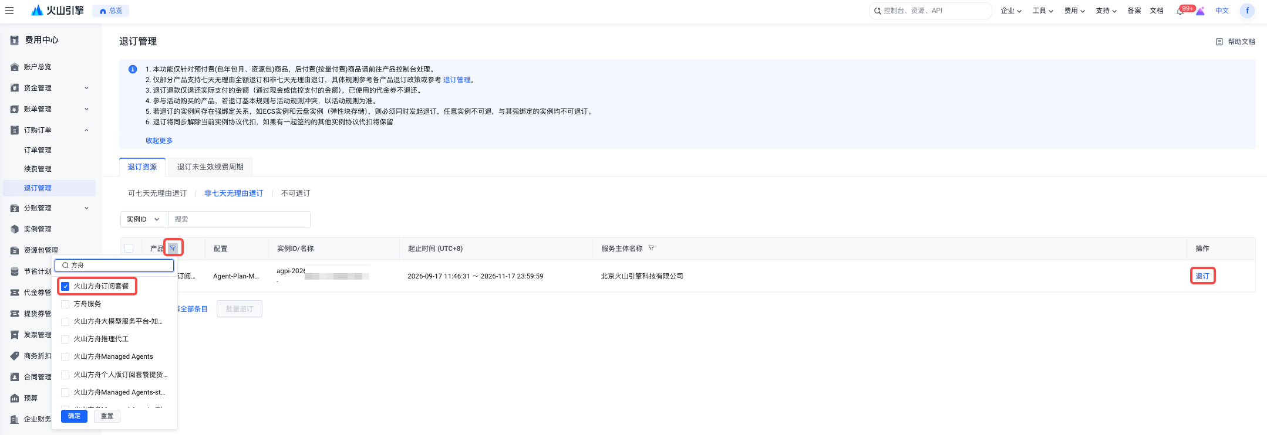Check 火山方舟个人版订阅套餐提货... option

[x=65, y=375]
